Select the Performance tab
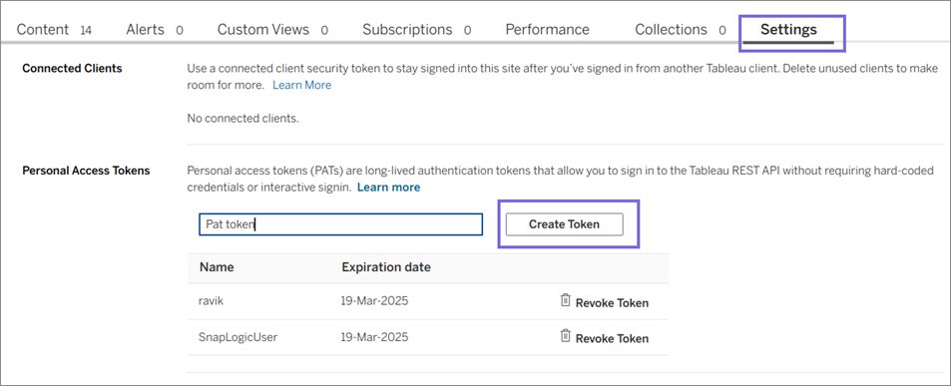Screen dimensions: 951x386 547,30
